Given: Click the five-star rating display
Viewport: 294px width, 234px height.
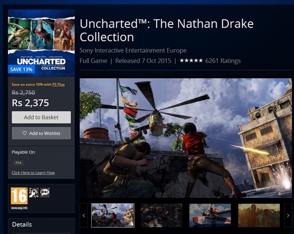Looking at the screenshot, I should 191,60.
